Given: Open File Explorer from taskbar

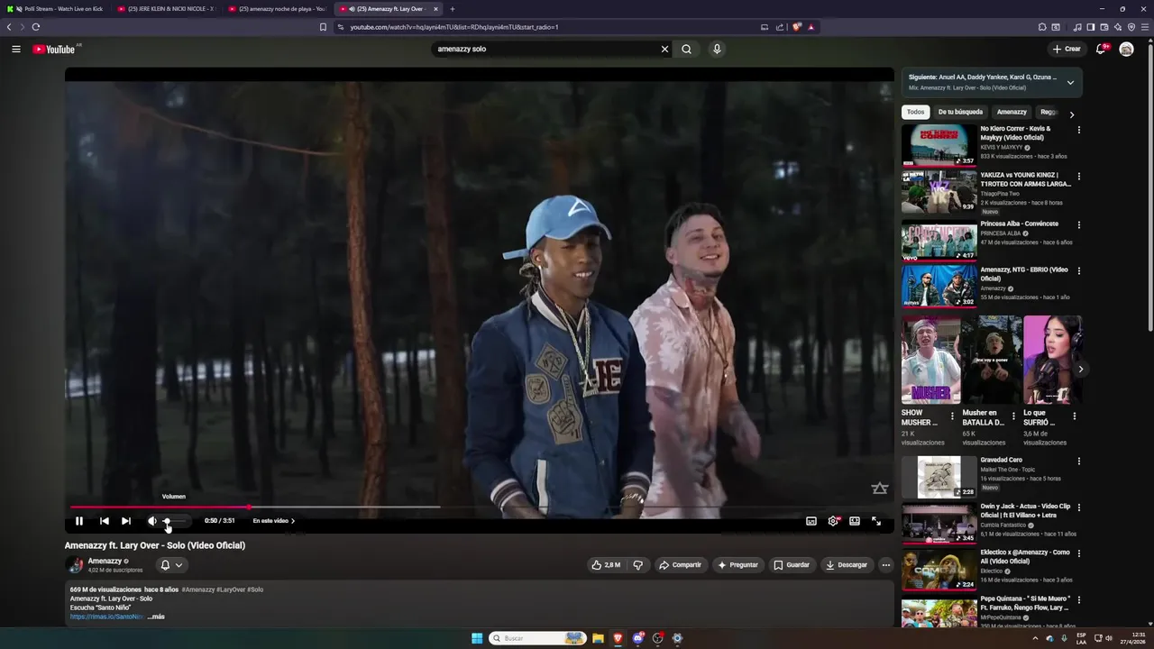Looking at the screenshot, I should [x=597, y=638].
